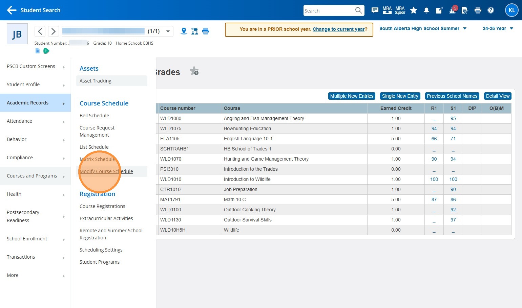Open the favorites star in header
Image resolution: width=522 pixels, height=308 pixels.
tap(413, 10)
